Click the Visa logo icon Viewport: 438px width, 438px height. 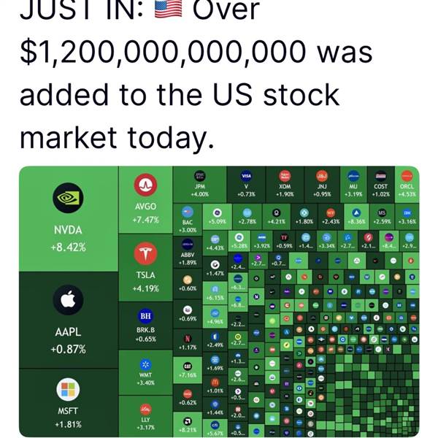(x=246, y=176)
